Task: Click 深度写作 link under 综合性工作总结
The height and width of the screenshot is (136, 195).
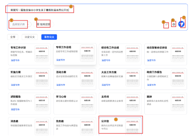Action: point(106,60)
